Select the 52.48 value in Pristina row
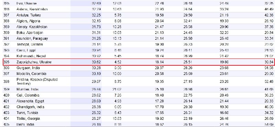The width and height of the screenshot is (275, 127). point(269,81)
